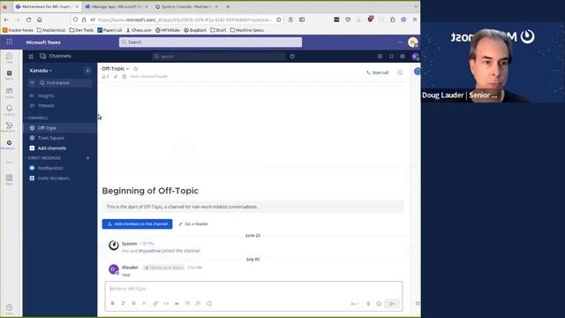
Task: Switch to the Mattermost for MS Teams tab
Action: [x=47, y=6]
